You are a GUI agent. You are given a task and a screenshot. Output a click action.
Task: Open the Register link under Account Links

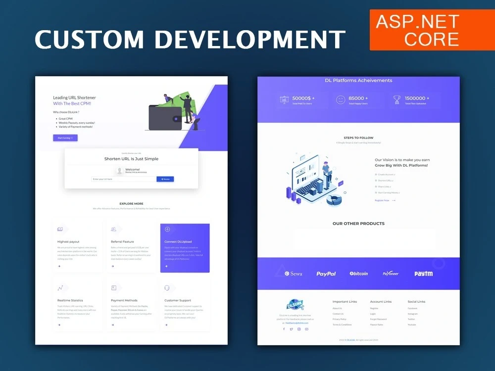point(374,308)
